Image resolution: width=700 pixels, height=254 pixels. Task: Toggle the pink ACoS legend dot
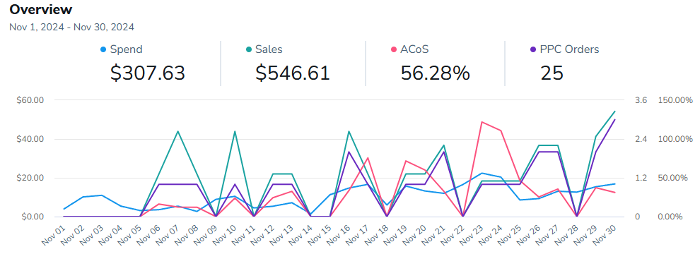[x=395, y=49]
